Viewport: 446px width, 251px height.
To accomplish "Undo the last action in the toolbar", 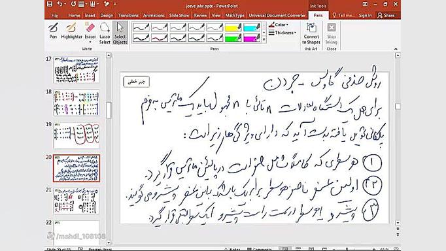I will (60, 4).
